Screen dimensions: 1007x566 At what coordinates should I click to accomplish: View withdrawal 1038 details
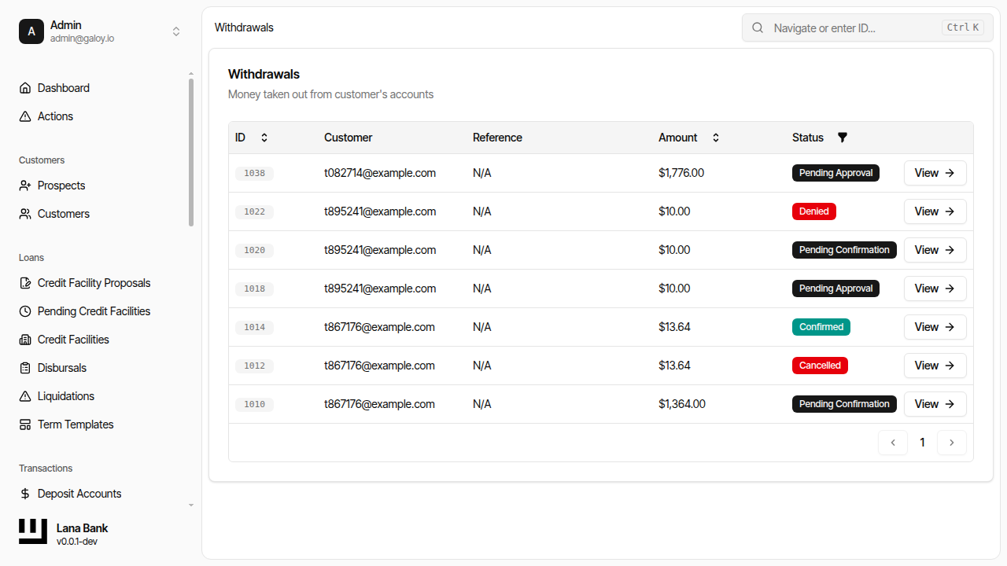point(935,173)
